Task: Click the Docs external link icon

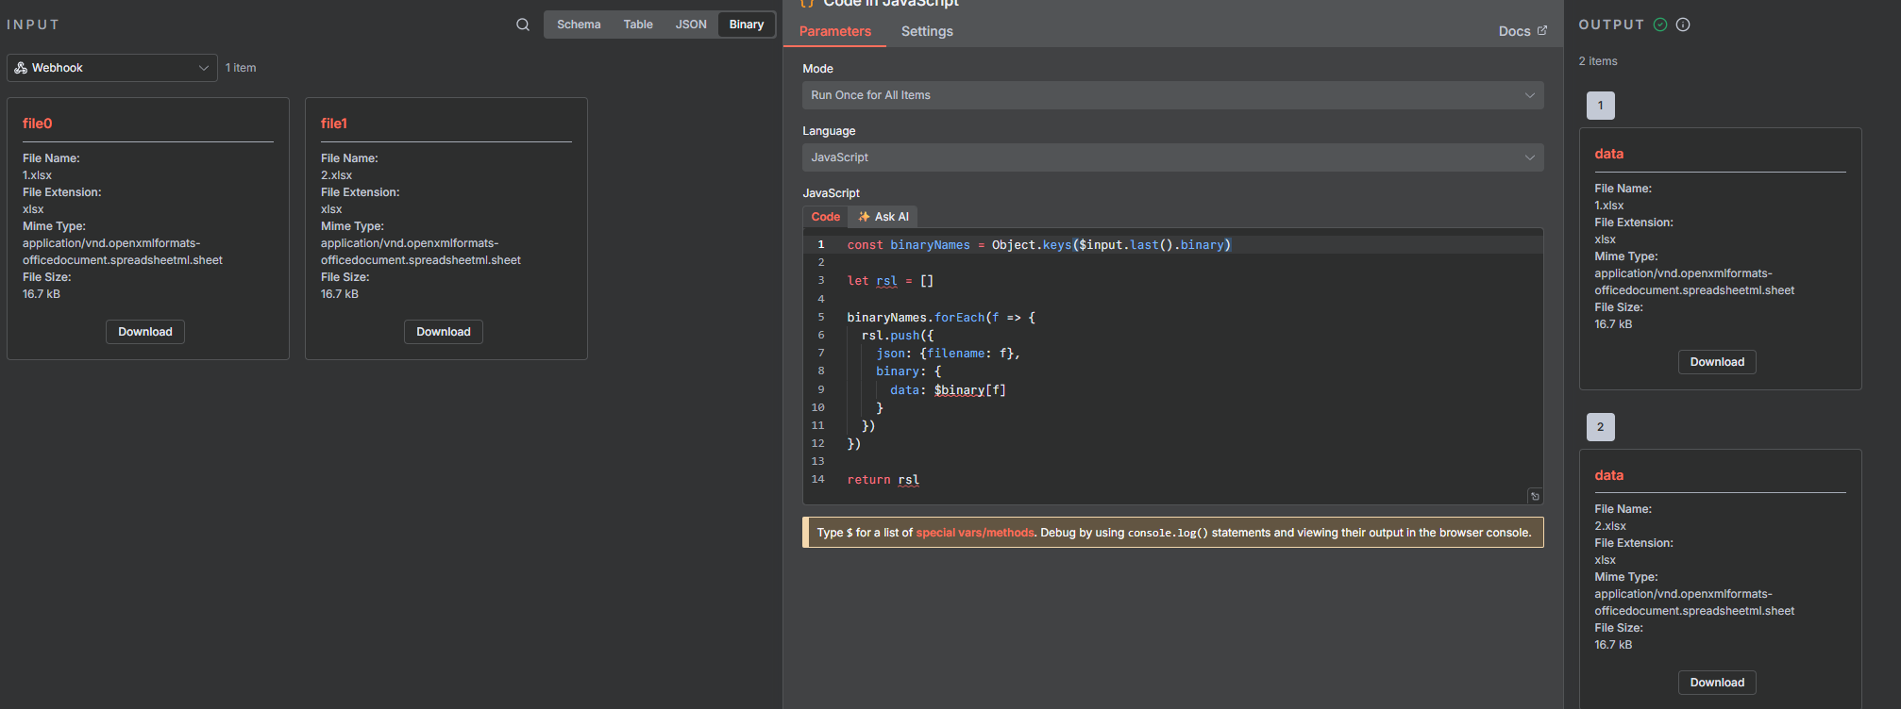Action: click(x=1542, y=30)
